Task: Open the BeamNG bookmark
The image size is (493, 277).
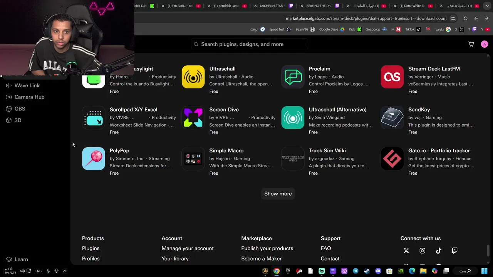Action: pyautogui.click(x=305, y=29)
